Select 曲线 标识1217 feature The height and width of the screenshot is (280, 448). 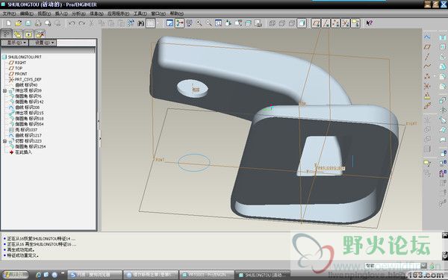(28, 135)
